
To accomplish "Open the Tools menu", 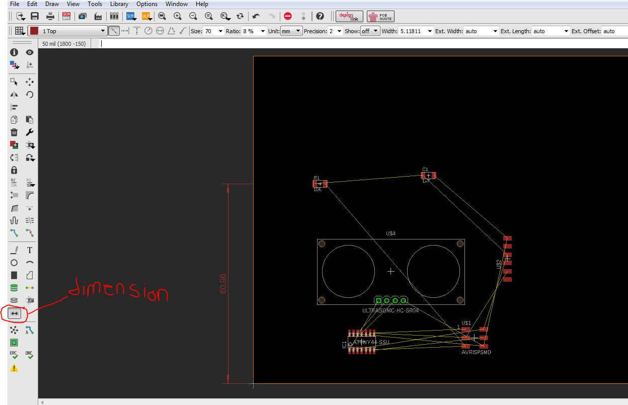I will 95,4.
